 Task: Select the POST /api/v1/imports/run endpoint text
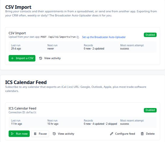(x=58, y=37)
